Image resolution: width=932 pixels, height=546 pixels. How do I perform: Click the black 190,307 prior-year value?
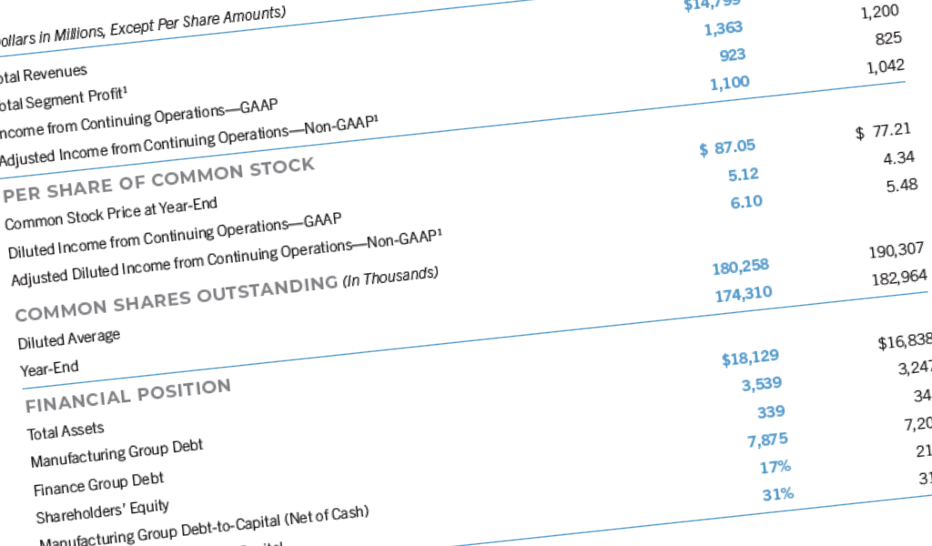click(896, 249)
